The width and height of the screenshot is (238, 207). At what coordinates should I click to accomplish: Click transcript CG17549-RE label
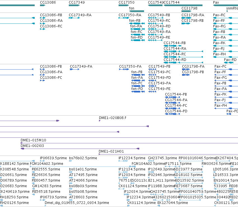[x=159, y=37]
